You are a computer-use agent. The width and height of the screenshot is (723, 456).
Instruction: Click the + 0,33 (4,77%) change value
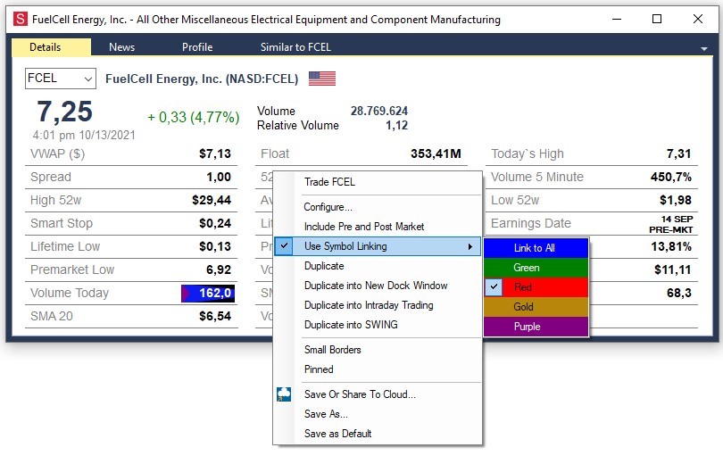tap(193, 117)
